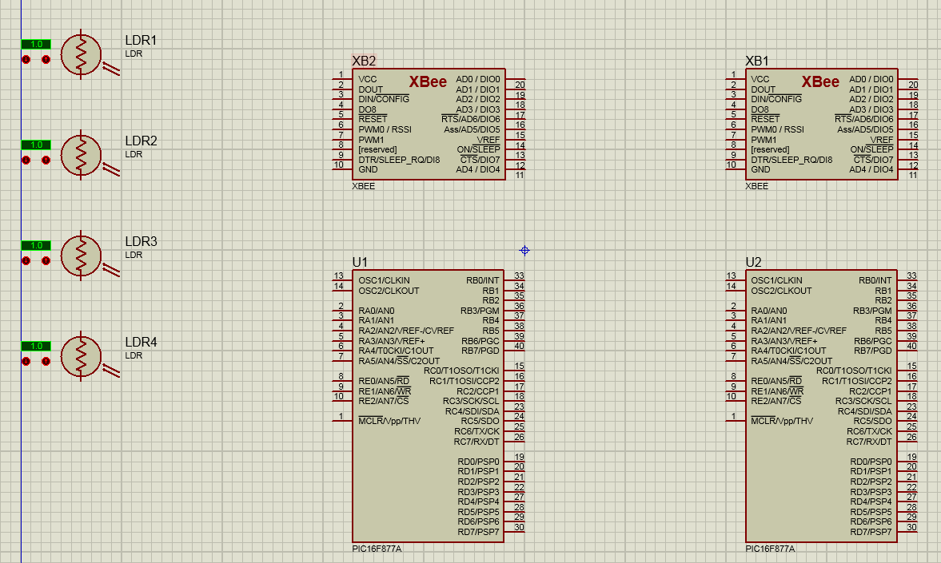Click the left red adjust button of LDR4

tap(26, 362)
